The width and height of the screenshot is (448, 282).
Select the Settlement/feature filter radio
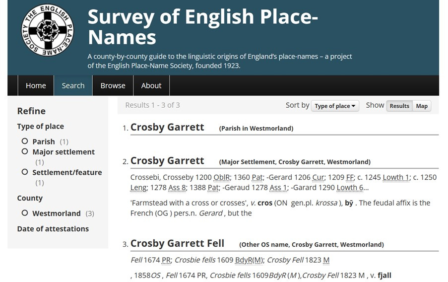coord(25,172)
